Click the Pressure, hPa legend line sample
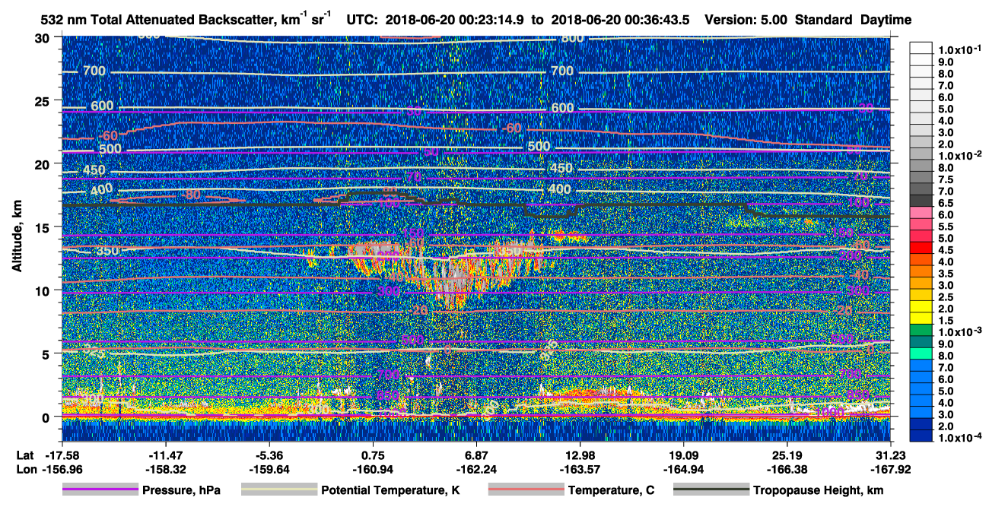 (100, 490)
